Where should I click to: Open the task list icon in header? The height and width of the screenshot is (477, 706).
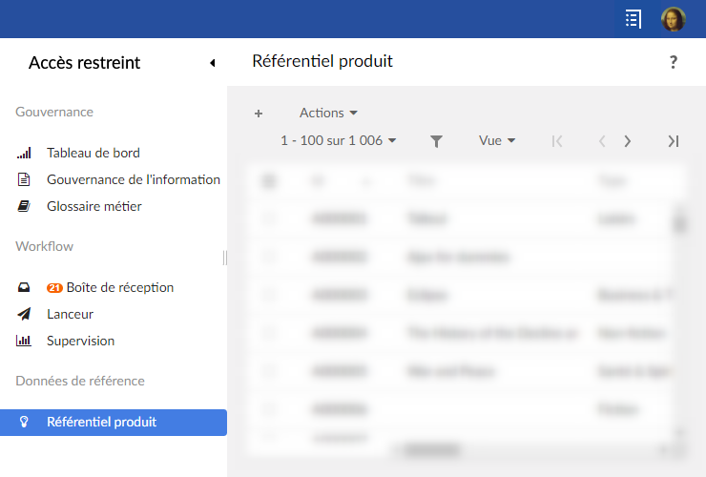click(633, 18)
